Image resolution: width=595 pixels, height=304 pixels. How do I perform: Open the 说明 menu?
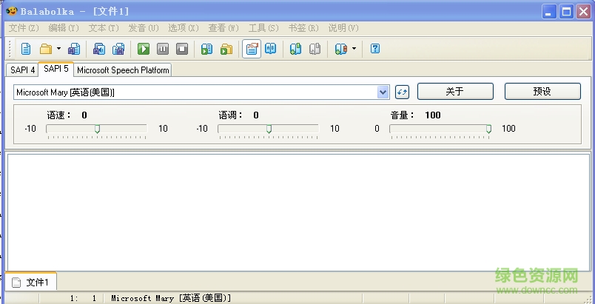343,28
